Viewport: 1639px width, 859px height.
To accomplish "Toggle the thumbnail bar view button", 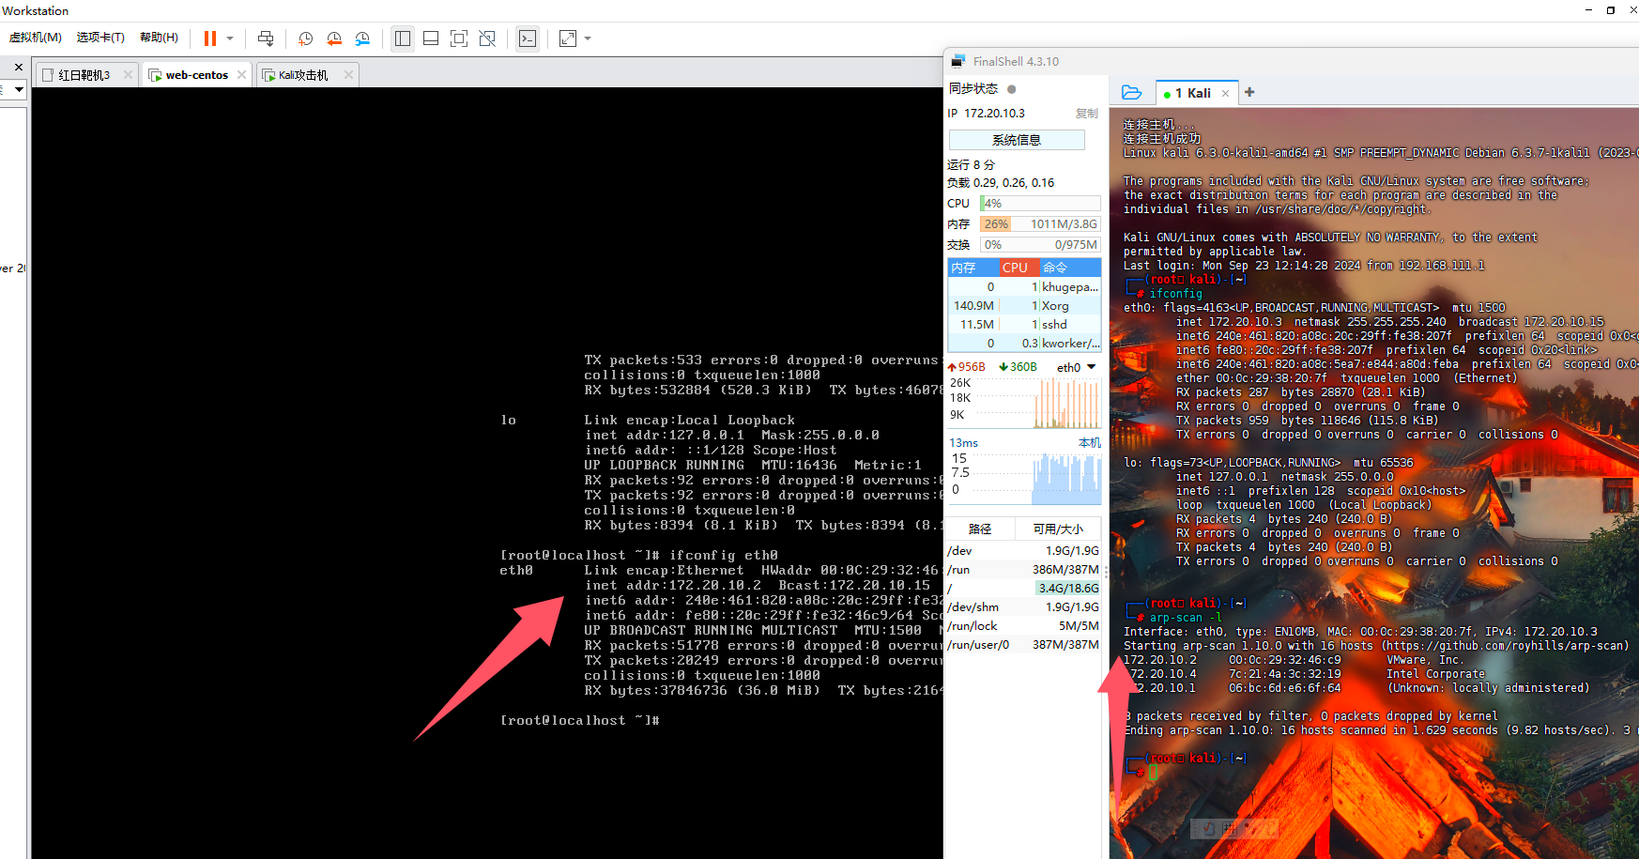I will (x=431, y=38).
